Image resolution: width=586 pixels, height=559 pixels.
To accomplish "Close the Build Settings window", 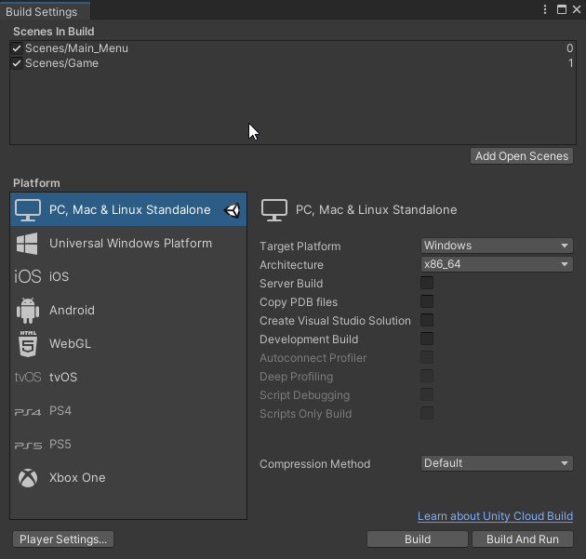I will pyautogui.click(x=577, y=9).
